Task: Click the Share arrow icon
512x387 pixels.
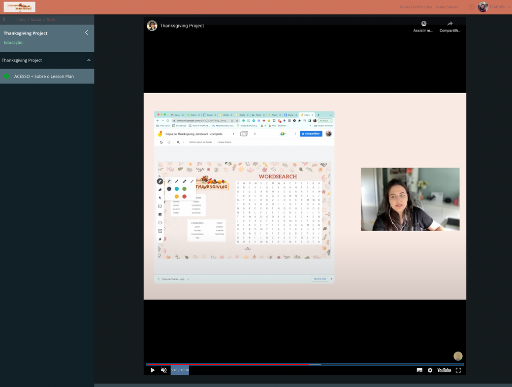Action: (x=450, y=24)
